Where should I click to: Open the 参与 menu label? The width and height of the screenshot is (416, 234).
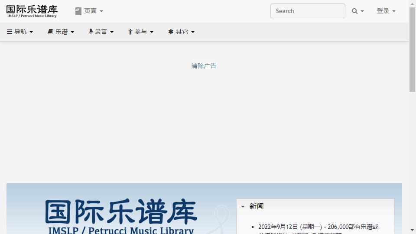(x=140, y=32)
